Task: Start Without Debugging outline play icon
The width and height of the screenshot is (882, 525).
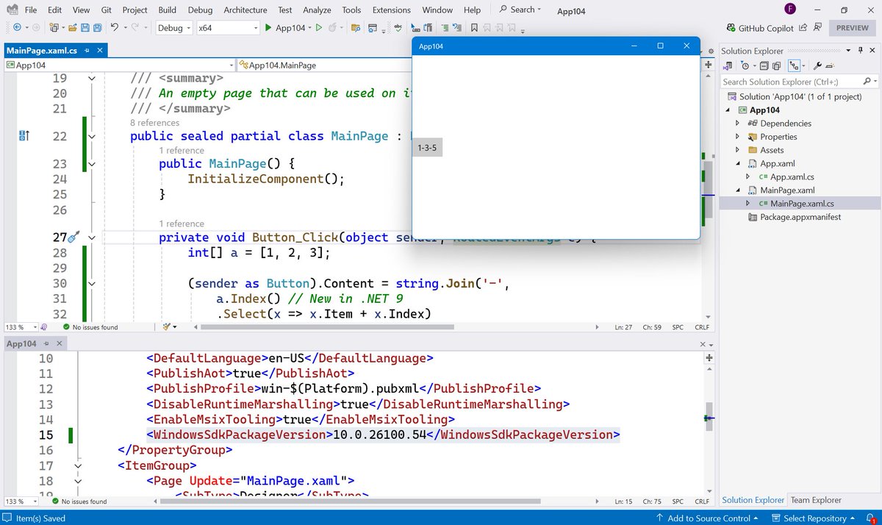Action: click(x=318, y=28)
